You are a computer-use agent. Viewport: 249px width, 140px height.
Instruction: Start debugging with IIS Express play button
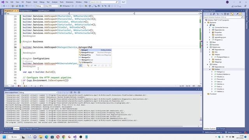[x=61, y=6]
